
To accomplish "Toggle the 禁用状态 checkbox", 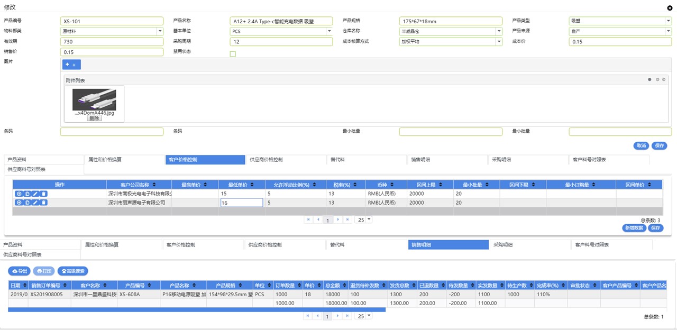I will point(233,54).
